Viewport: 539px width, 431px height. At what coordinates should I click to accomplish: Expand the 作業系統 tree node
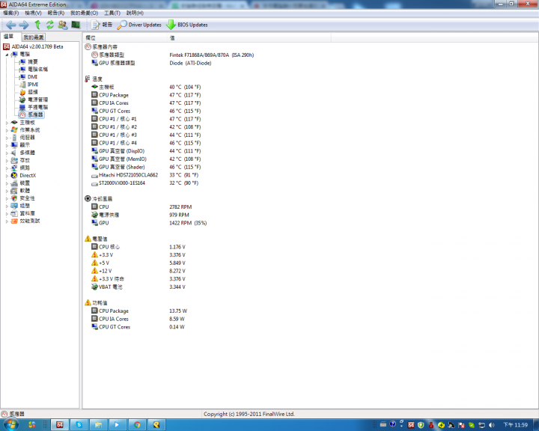[7, 130]
